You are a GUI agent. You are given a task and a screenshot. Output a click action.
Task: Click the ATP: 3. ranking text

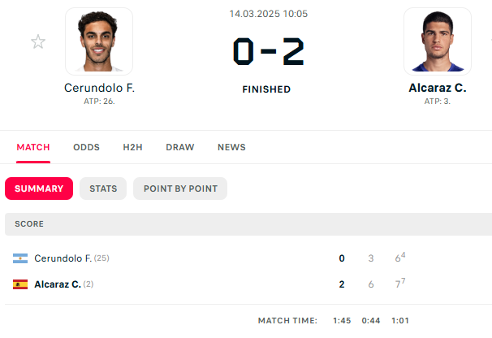(438, 102)
